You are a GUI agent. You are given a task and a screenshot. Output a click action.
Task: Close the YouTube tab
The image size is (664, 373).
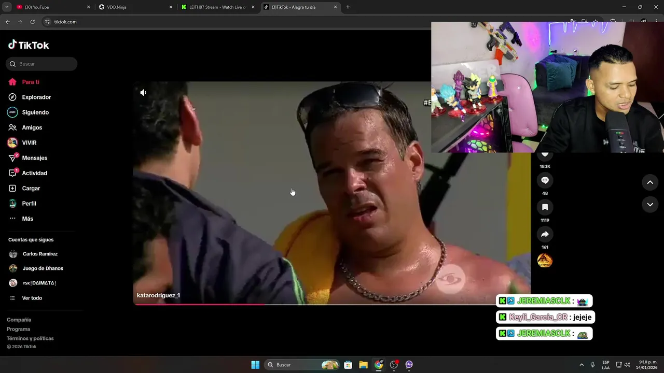[88, 7]
